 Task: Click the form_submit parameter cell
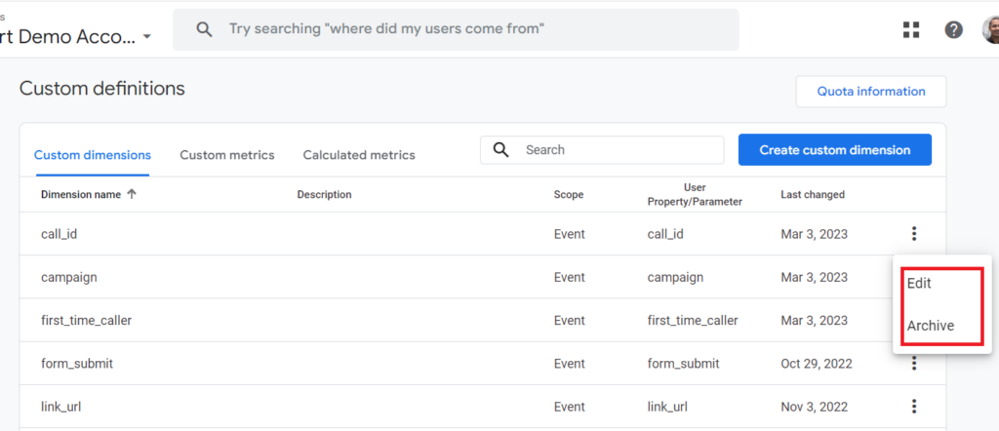click(x=683, y=364)
